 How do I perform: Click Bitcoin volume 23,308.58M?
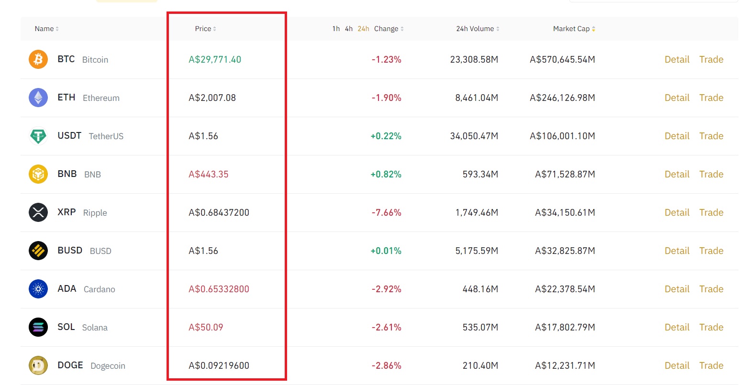pyautogui.click(x=474, y=59)
